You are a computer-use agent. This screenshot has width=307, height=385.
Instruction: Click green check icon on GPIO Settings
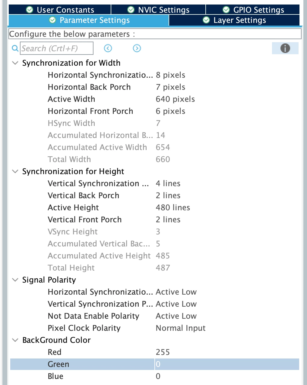226,10
